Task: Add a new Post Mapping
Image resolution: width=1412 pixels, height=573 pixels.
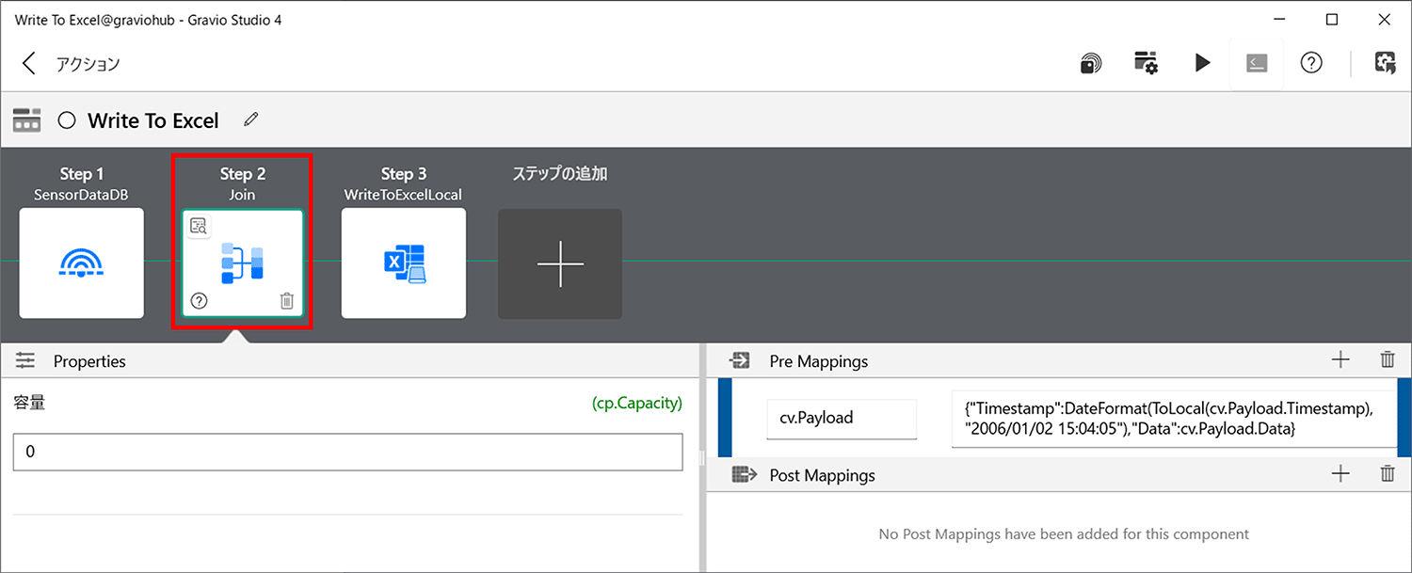Action: click(x=1341, y=473)
